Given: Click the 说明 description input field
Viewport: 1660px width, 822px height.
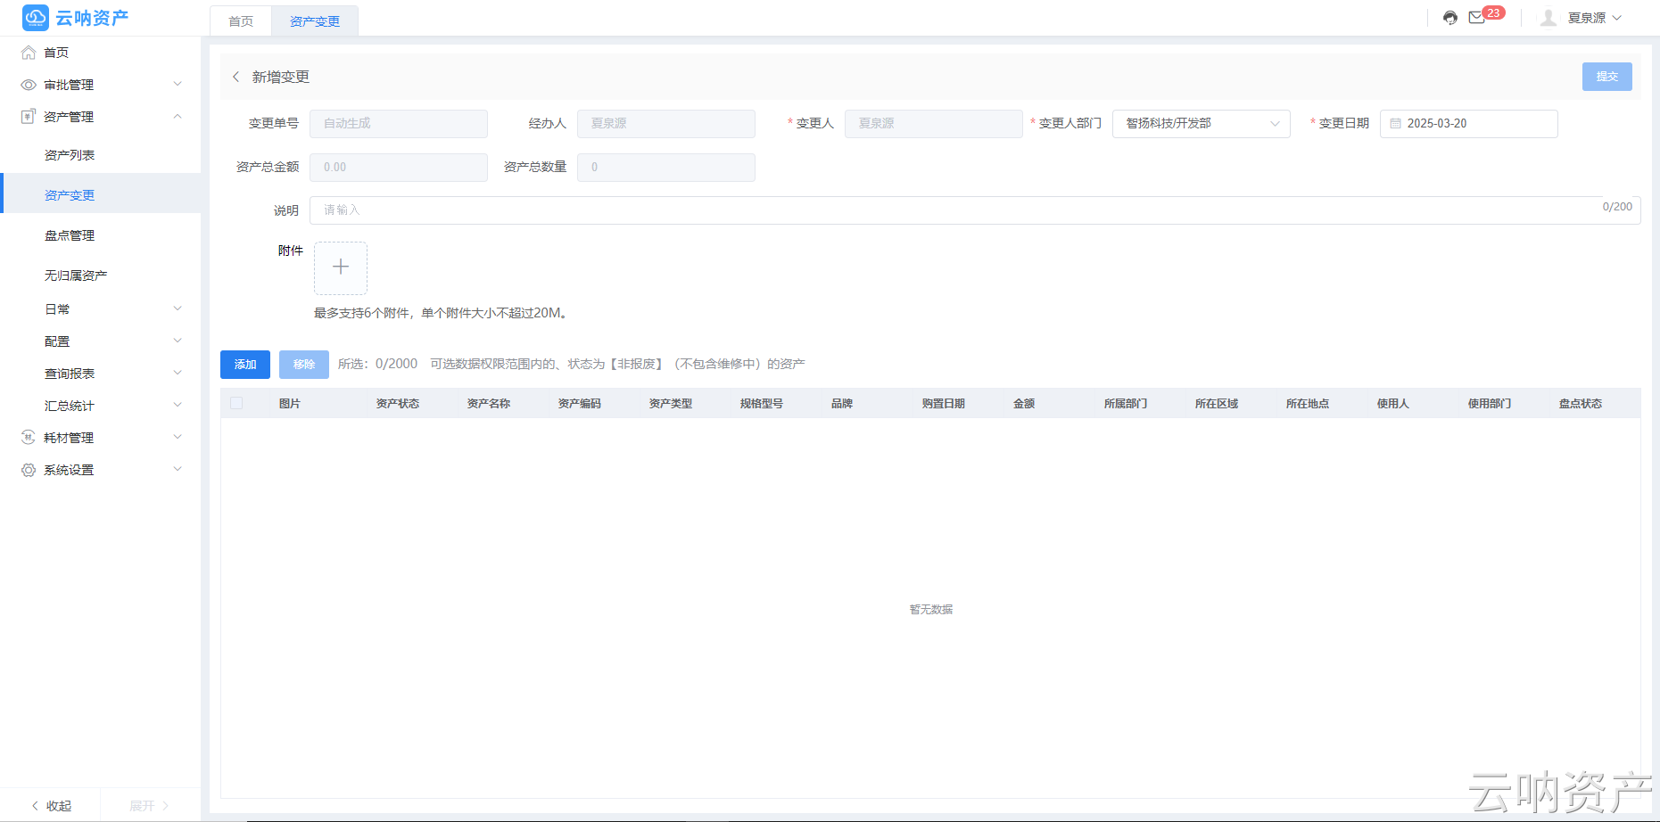Looking at the screenshot, I should coord(975,210).
